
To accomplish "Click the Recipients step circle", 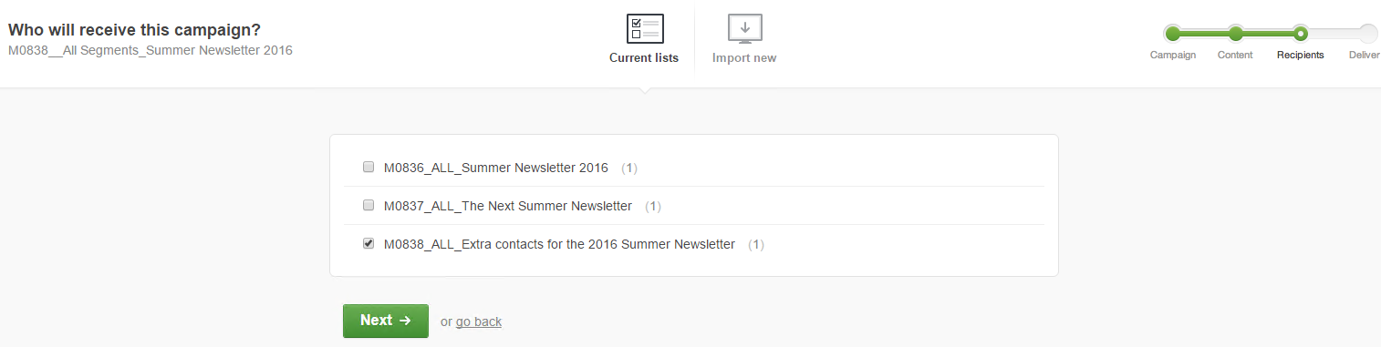I will pyautogui.click(x=1301, y=34).
